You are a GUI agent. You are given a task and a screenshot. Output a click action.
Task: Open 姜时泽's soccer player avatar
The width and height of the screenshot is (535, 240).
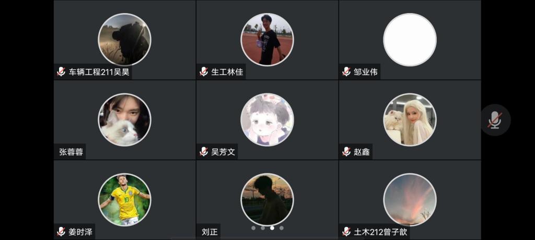pyautogui.click(x=124, y=199)
